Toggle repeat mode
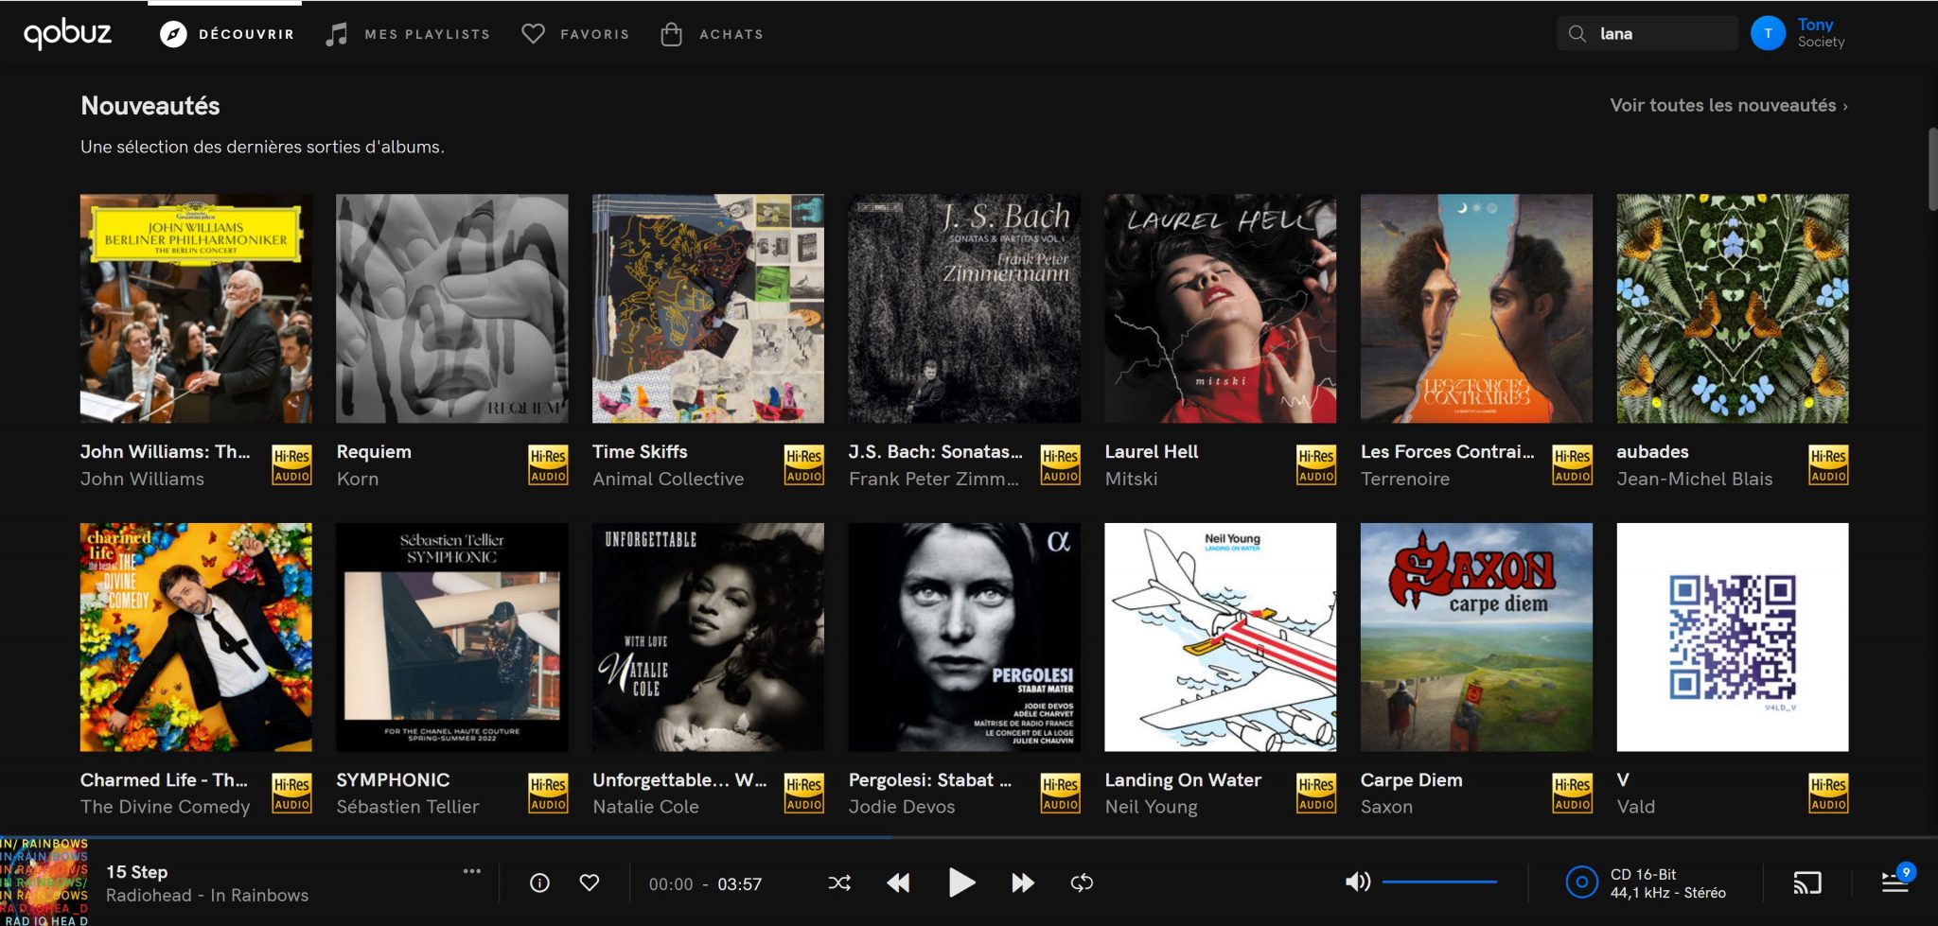Viewport: 1938px width, 926px height. [1082, 883]
